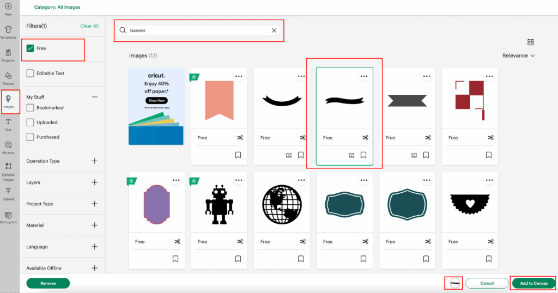Switch layout with the grid view icon
The image size is (558, 293).
click(530, 42)
